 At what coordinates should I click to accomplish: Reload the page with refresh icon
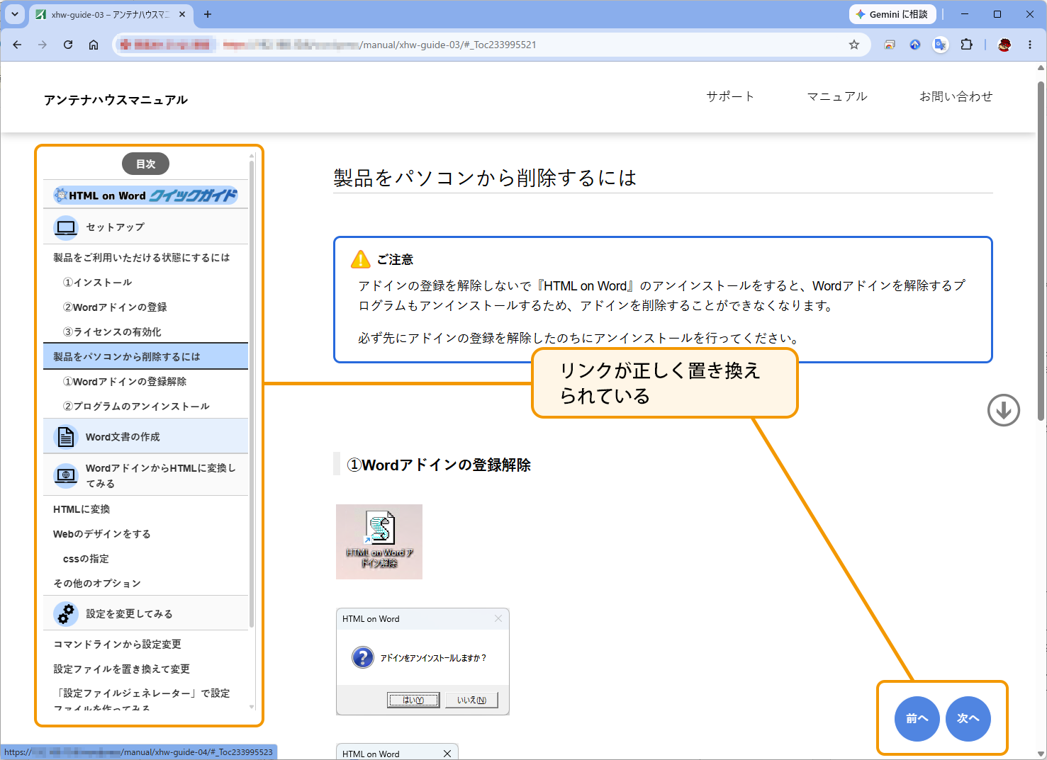[68, 45]
